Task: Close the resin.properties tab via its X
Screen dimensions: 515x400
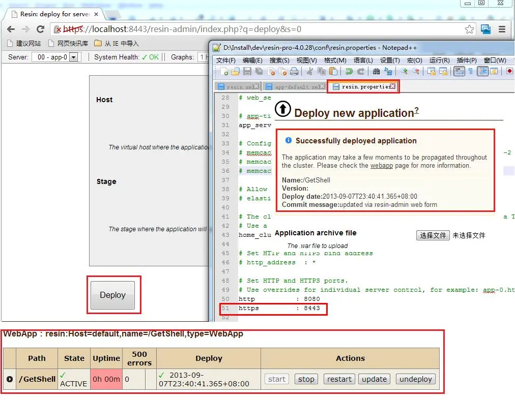Action: (x=393, y=86)
